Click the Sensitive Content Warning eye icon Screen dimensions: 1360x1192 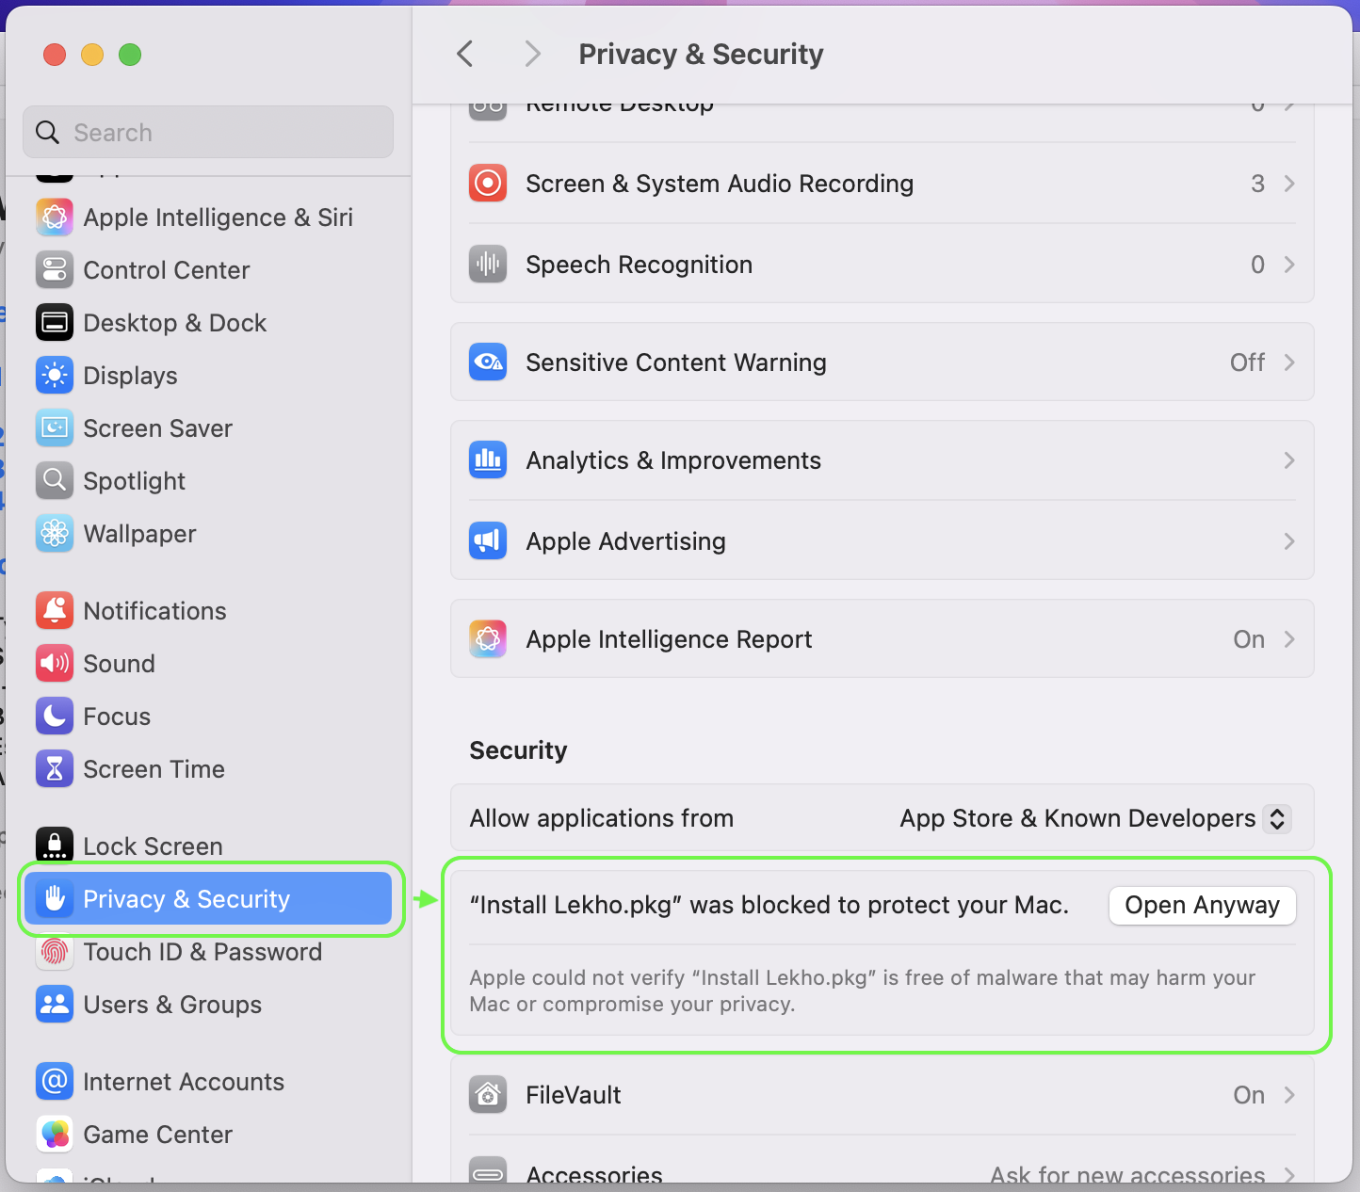[488, 362]
